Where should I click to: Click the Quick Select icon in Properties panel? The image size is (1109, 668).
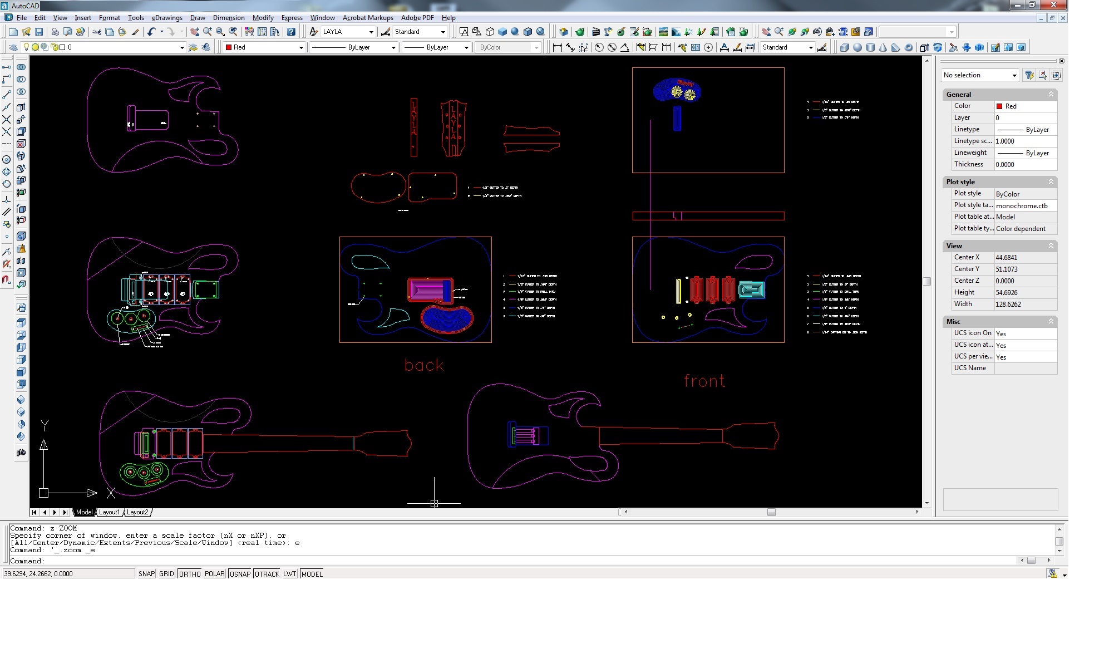[1029, 75]
